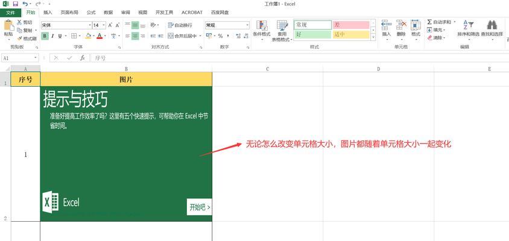Switch to the Formulas (公式) tab

click(91, 12)
